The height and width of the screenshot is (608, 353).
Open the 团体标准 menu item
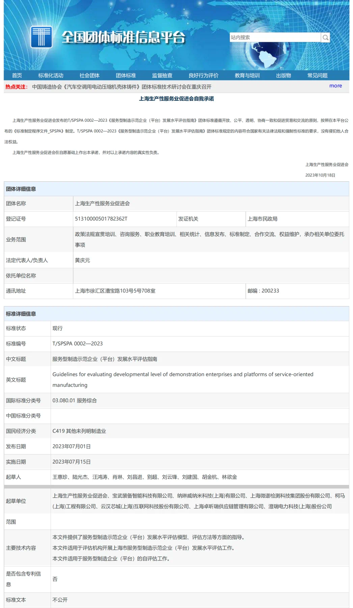pyautogui.click(x=126, y=75)
